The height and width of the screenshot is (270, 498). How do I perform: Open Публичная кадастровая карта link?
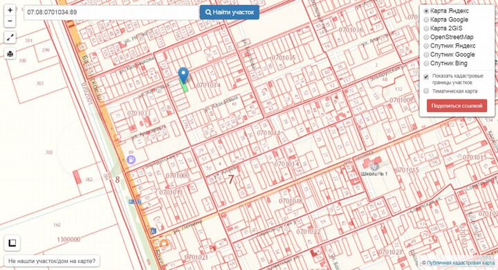[461, 262]
